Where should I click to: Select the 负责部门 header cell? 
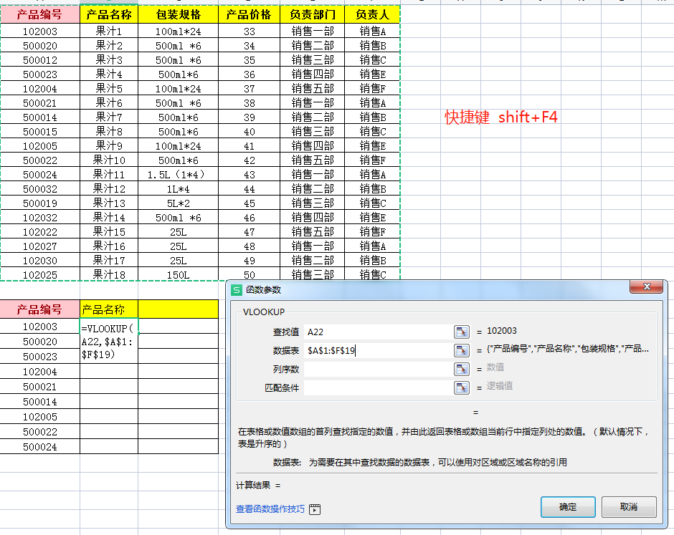pyautogui.click(x=312, y=14)
